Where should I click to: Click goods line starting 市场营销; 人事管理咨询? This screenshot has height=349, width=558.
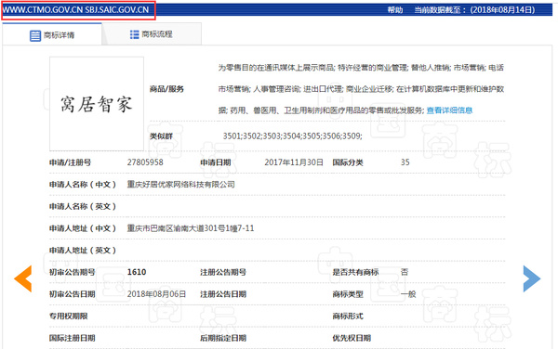[361, 89]
